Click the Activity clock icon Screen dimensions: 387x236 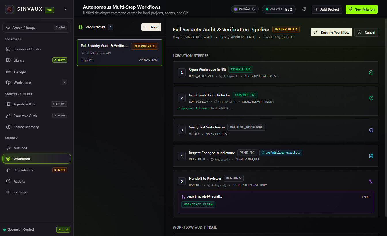(8, 181)
